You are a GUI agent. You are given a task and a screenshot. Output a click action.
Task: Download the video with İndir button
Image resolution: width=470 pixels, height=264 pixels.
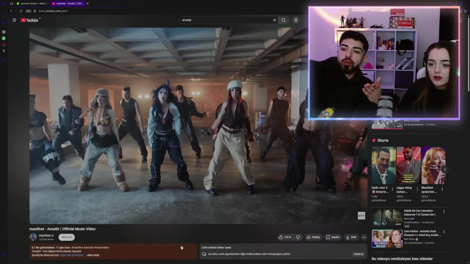pyautogui.click(x=351, y=237)
